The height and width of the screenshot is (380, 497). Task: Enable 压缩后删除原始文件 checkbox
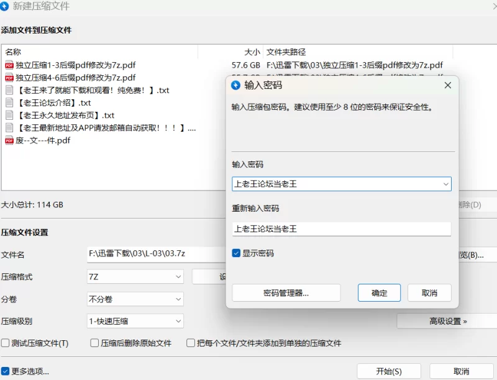(94, 343)
